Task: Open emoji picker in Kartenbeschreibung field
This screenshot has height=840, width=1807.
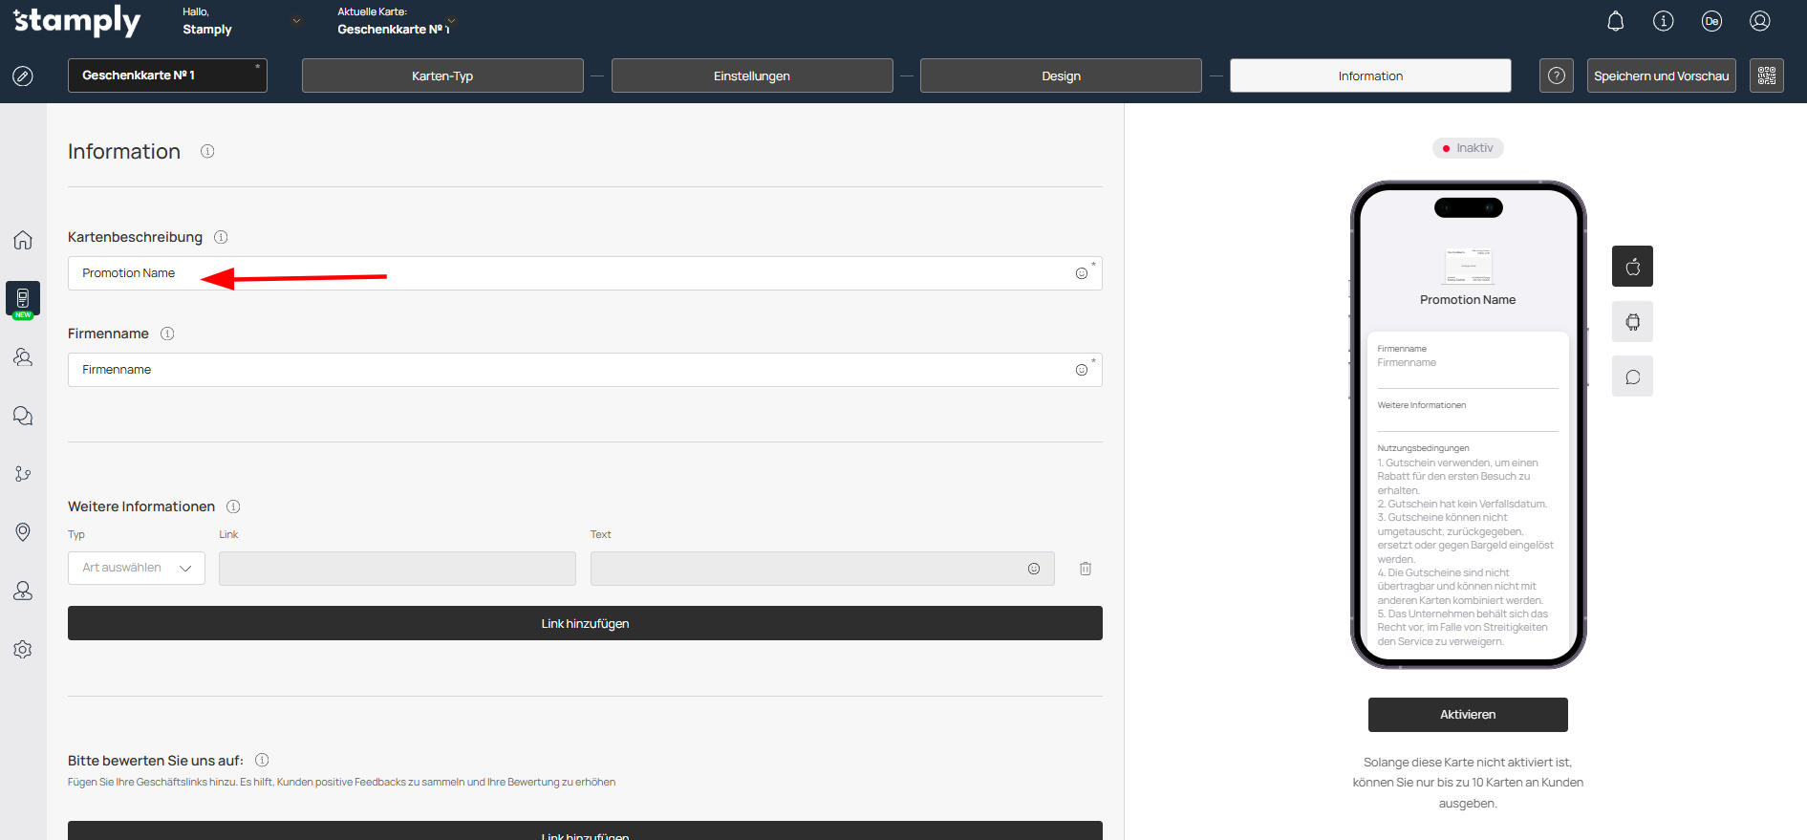Action: point(1081,273)
